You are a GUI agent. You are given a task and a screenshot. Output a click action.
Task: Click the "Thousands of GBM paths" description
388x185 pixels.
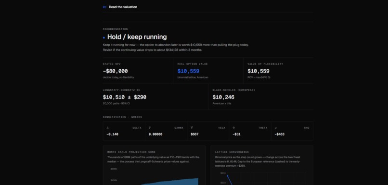click(154, 160)
